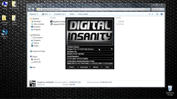Click the 1.954 KB size value

121,21
